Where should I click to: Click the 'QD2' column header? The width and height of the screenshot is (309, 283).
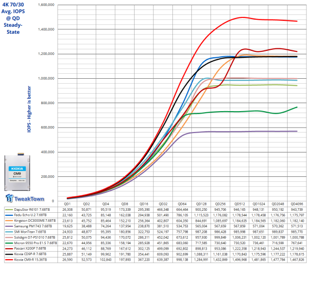[x=86, y=204]
